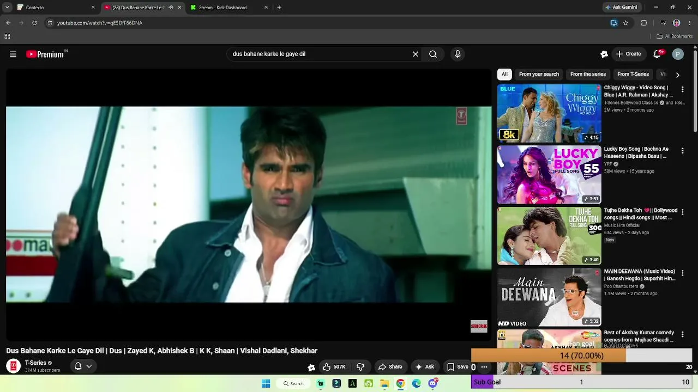The height and width of the screenshot is (392, 698).
Task: Select the From the series chip
Action: (588, 74)
